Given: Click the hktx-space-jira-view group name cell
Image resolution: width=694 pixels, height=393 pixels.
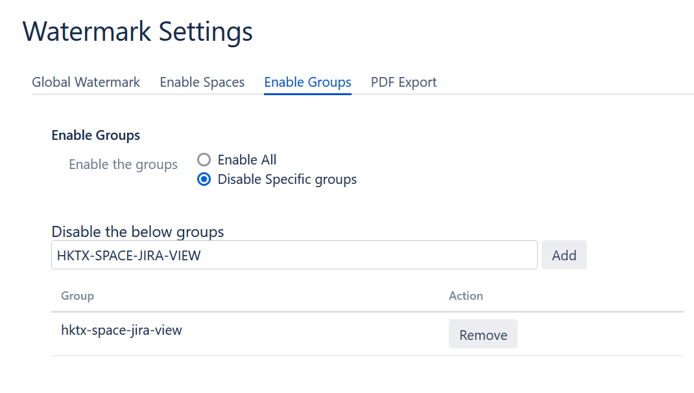Looking at the screenshot, I should (x=121, y=330).
